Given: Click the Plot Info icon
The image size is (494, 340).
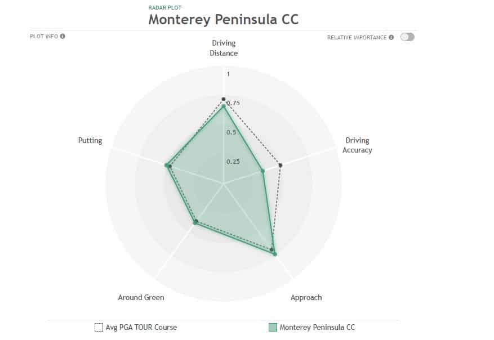Looking at the screenshot, I should point(63,36).
